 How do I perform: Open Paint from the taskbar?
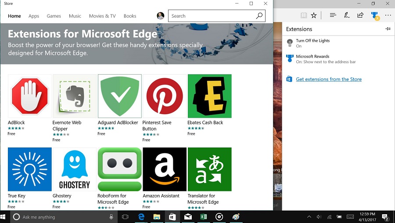236,217
